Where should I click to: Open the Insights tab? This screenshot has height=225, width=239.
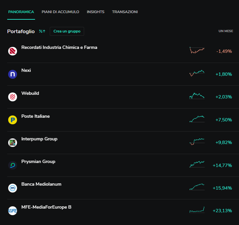point(96,12)
